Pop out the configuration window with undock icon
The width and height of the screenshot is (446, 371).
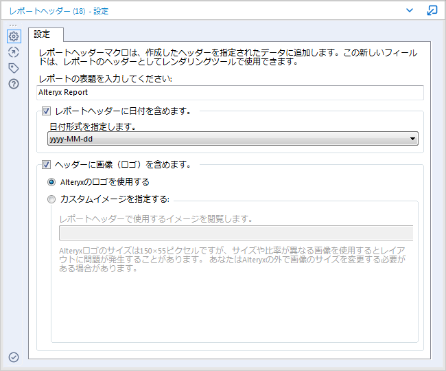coord(432,10)
